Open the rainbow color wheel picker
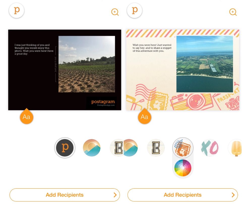Image resolution: width=247 pixels, height=204 pixels. [183, 168]
